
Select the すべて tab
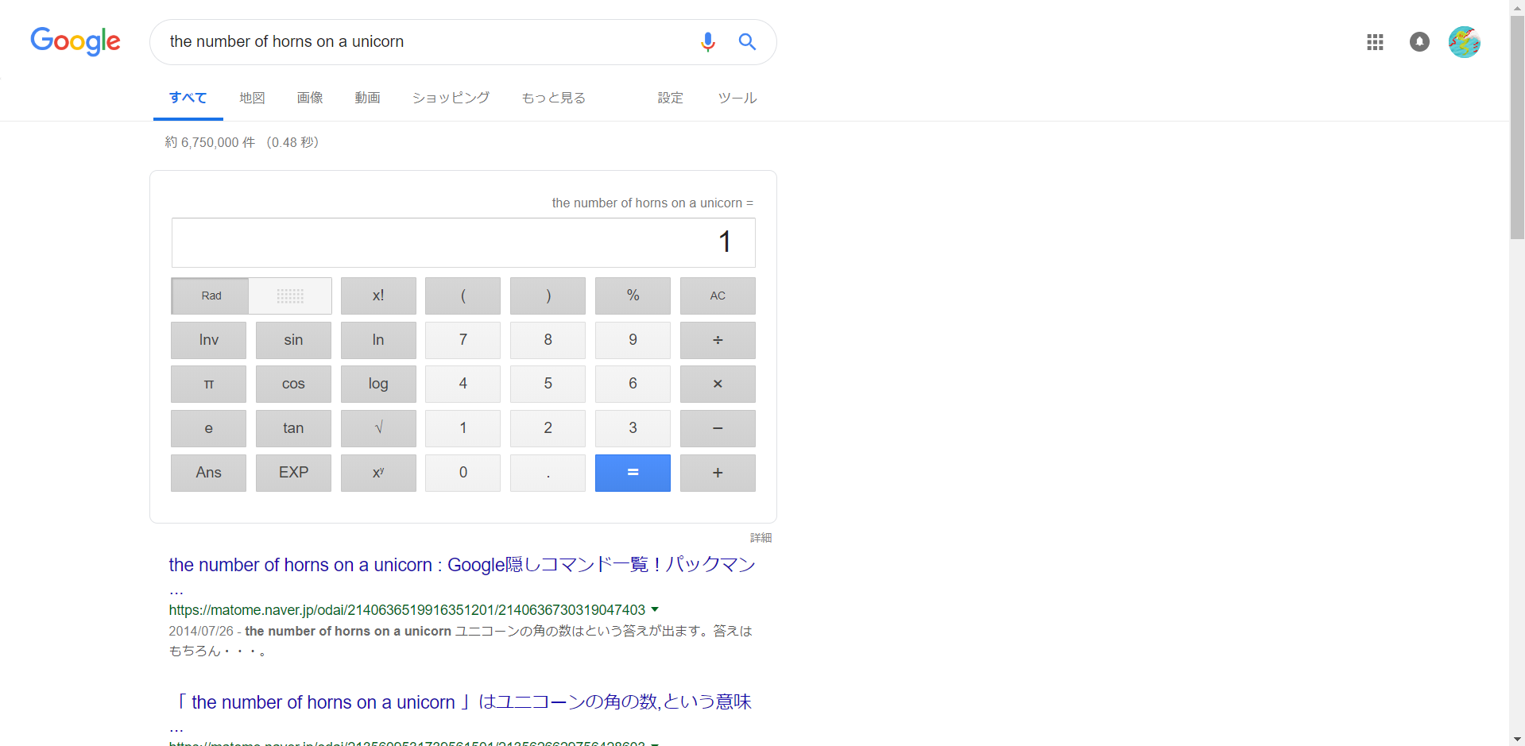pos(188,98)
